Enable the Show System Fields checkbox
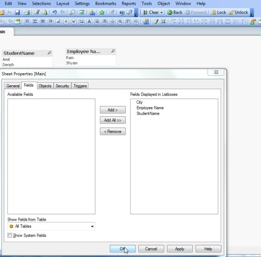Viewport: 261px width, 257px height. tap(10, 235)
